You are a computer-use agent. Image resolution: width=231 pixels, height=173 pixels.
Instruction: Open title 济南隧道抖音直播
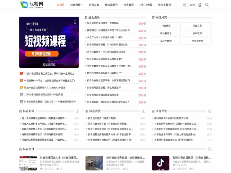[126, 158]
